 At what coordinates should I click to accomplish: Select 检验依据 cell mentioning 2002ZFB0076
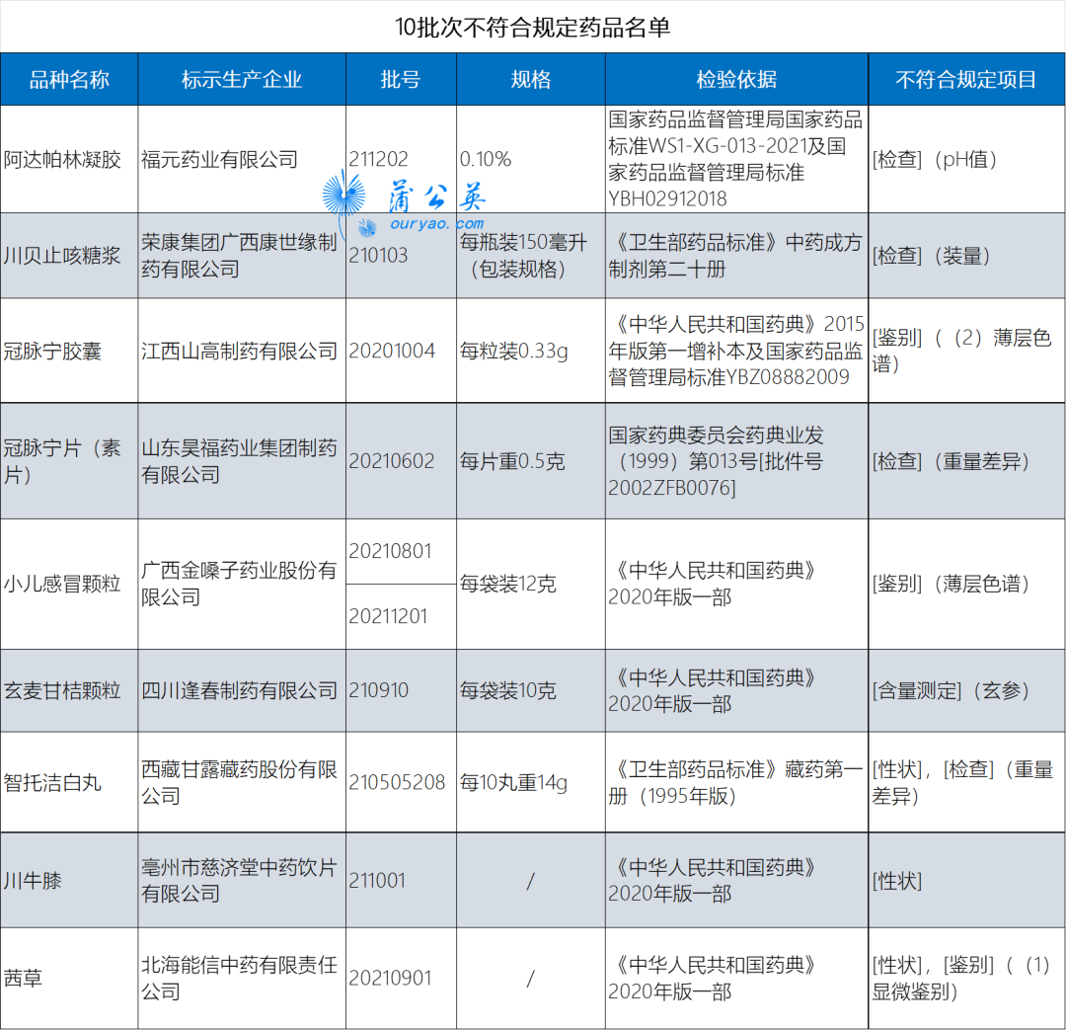(737, 461)
